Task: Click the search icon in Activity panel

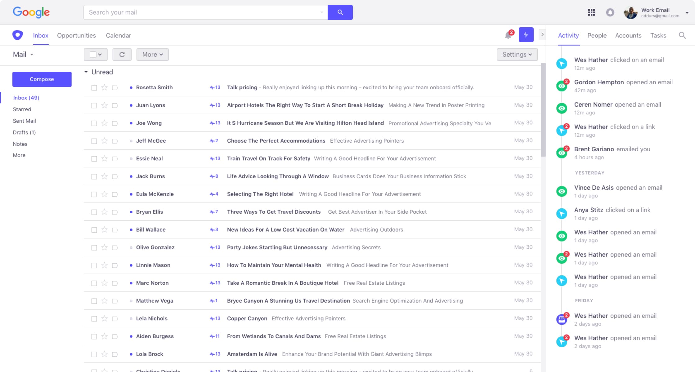Action: point(682,35)
